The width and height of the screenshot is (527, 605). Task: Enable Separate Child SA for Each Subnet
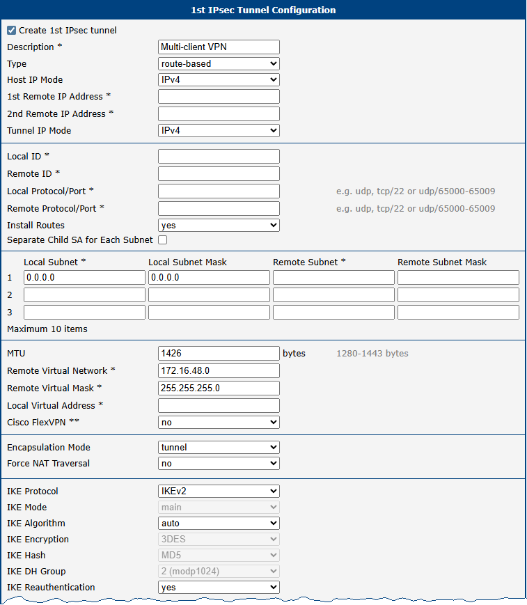(163, 240)
